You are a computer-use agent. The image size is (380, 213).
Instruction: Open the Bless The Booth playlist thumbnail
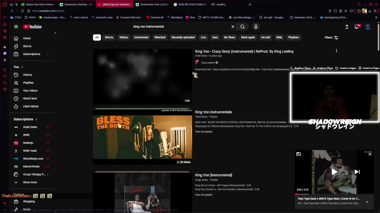pyautogui.click(x=142, y=137)
